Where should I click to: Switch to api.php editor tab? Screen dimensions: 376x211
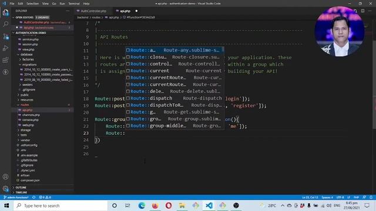(125, 11)
